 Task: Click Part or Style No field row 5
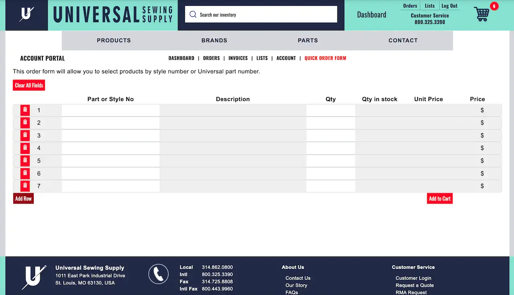point(111,161)
